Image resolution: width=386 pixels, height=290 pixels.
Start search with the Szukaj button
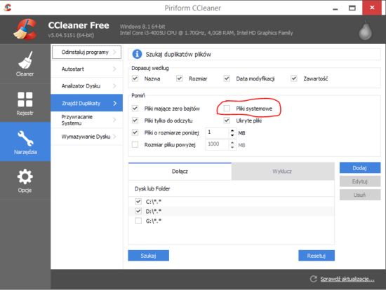[x=149, y=256]
